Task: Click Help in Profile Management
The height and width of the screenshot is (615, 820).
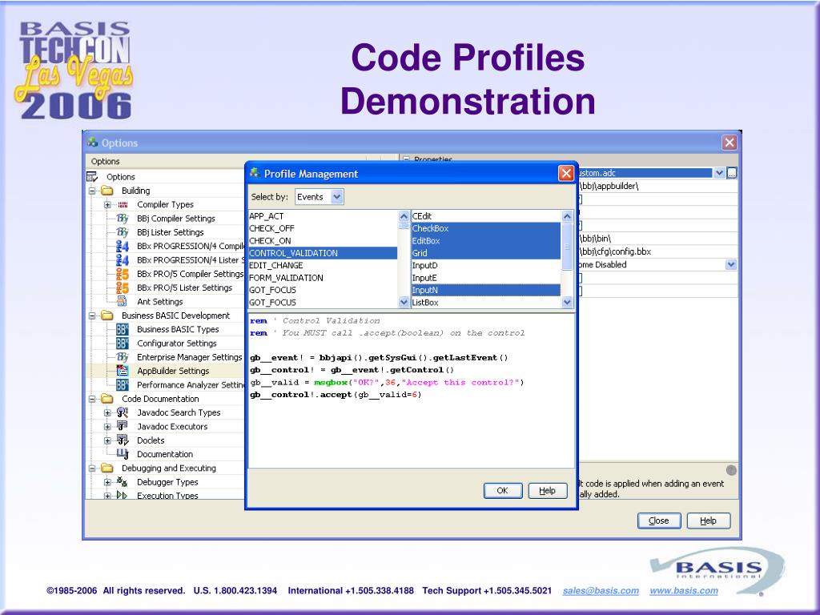Action: [548, 491]
